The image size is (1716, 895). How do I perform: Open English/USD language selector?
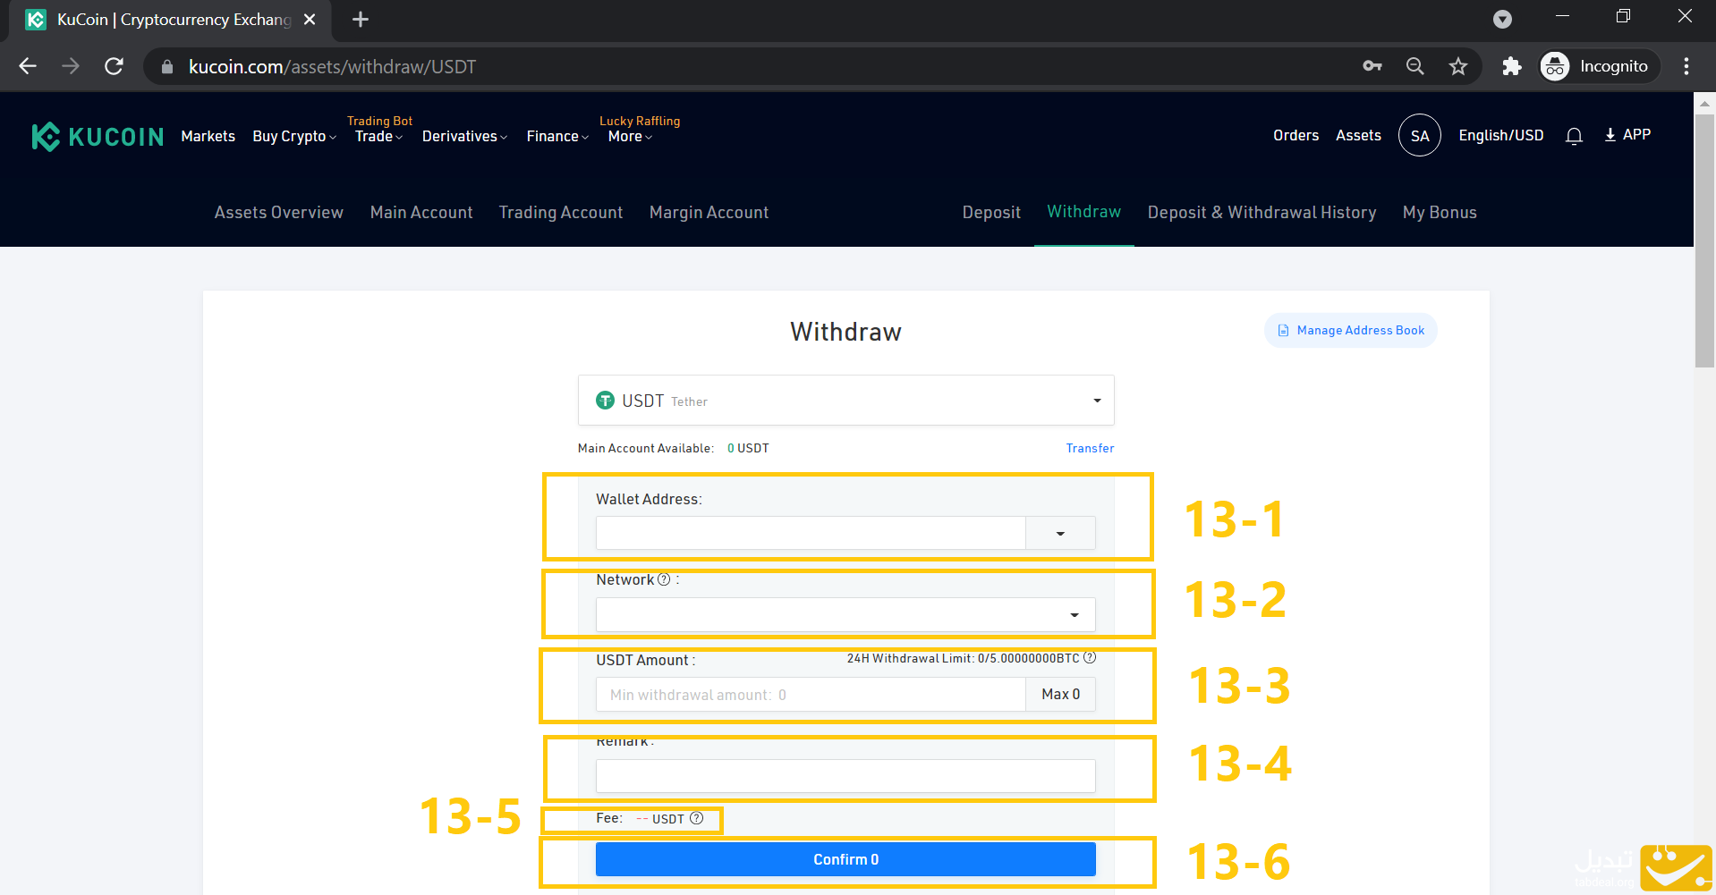[x=1500, y=136]
